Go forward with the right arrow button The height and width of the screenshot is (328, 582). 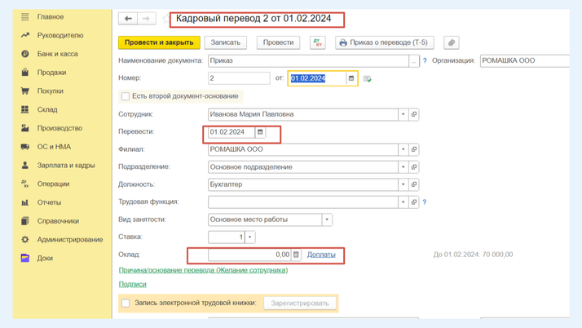(x=147, y=19)
